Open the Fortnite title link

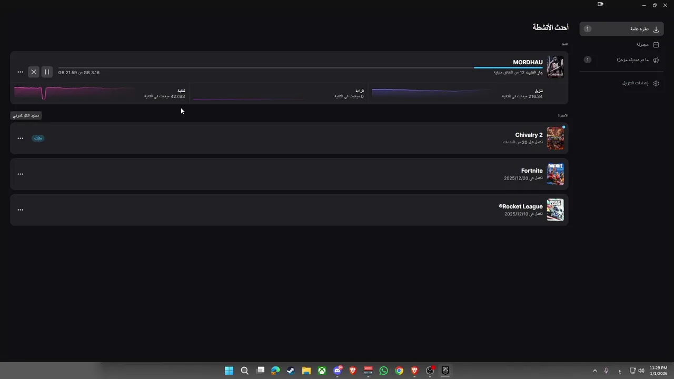pos(532,171)
